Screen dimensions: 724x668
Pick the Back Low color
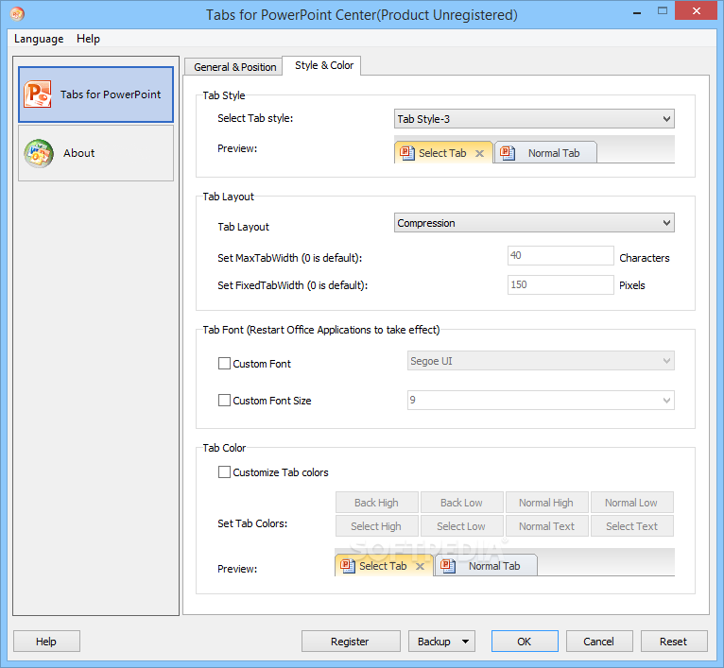[x=462, y=503]
